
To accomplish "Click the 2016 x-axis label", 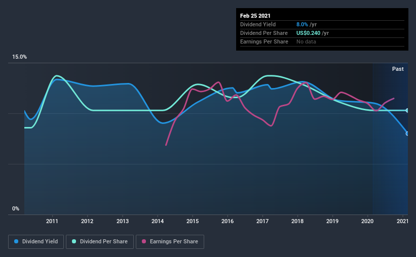I will [x=228, y=221].
